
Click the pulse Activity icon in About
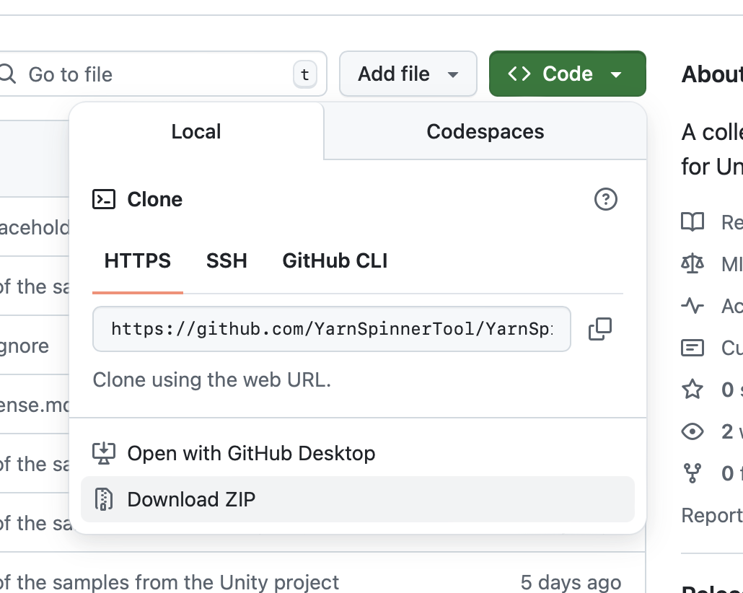tap(693, 306)
